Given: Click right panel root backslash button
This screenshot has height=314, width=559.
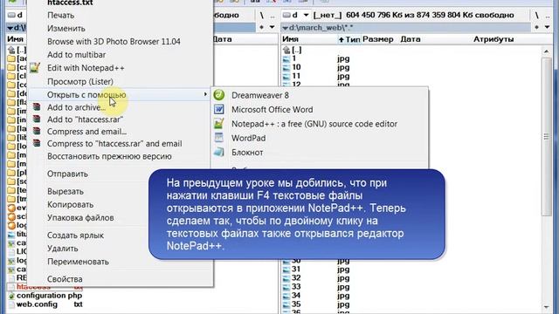Looking at the screenshot, I should pos(537,15).
